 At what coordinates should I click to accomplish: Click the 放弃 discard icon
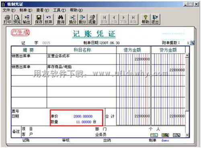point(48,20)
